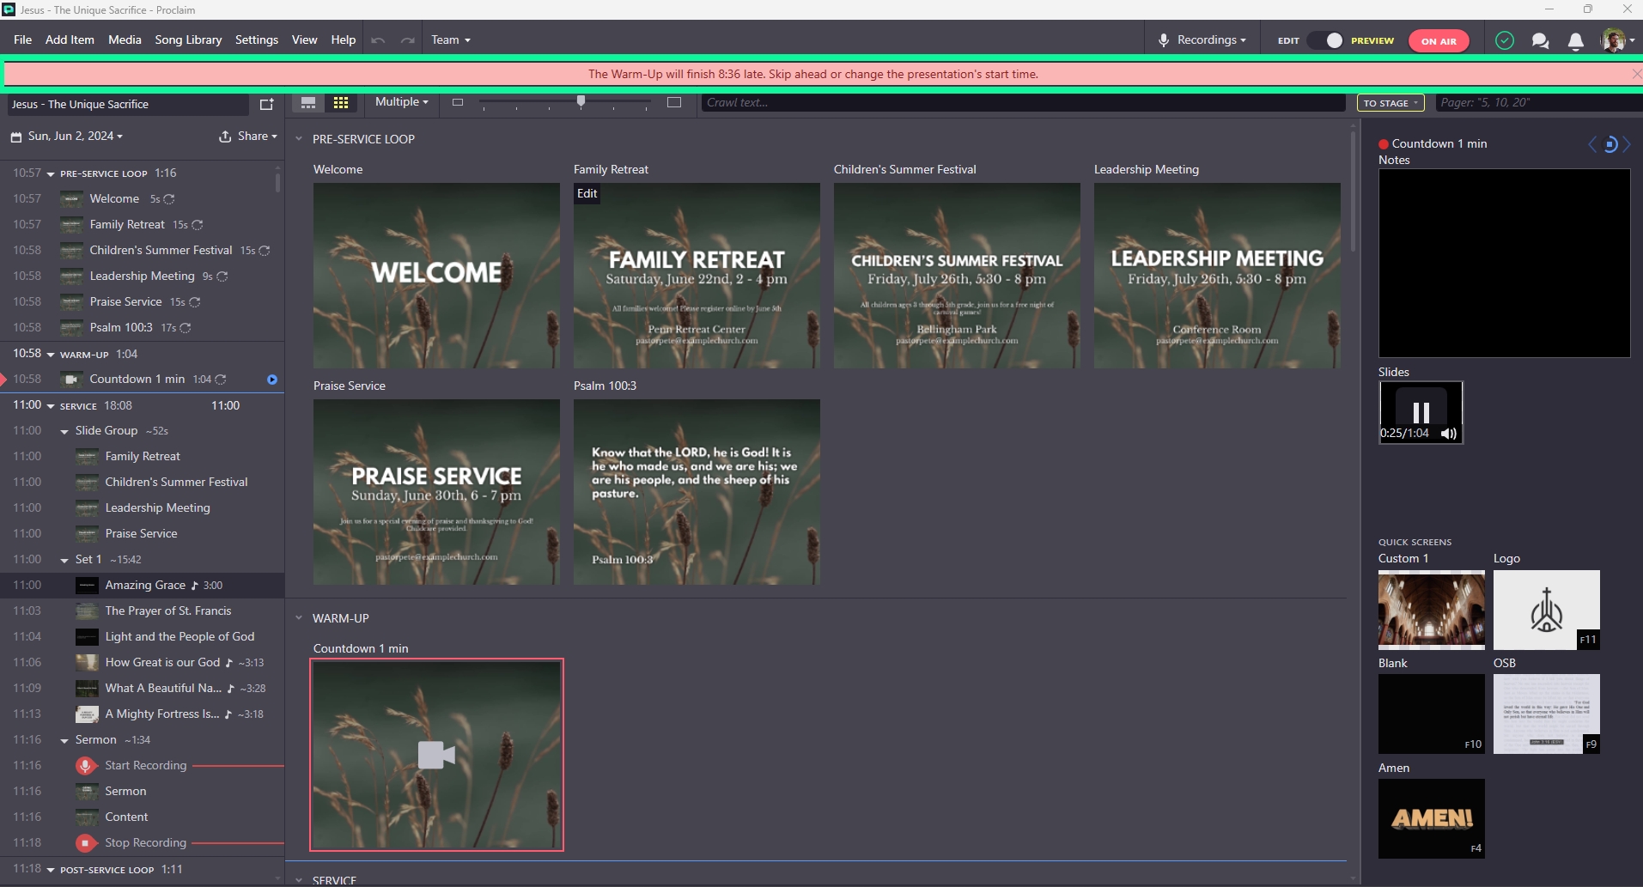Image resolution: width=1643 pixels, height=887 pixels.
Task: Click the small thumbnail size icon
Action: tap(458, 102)
